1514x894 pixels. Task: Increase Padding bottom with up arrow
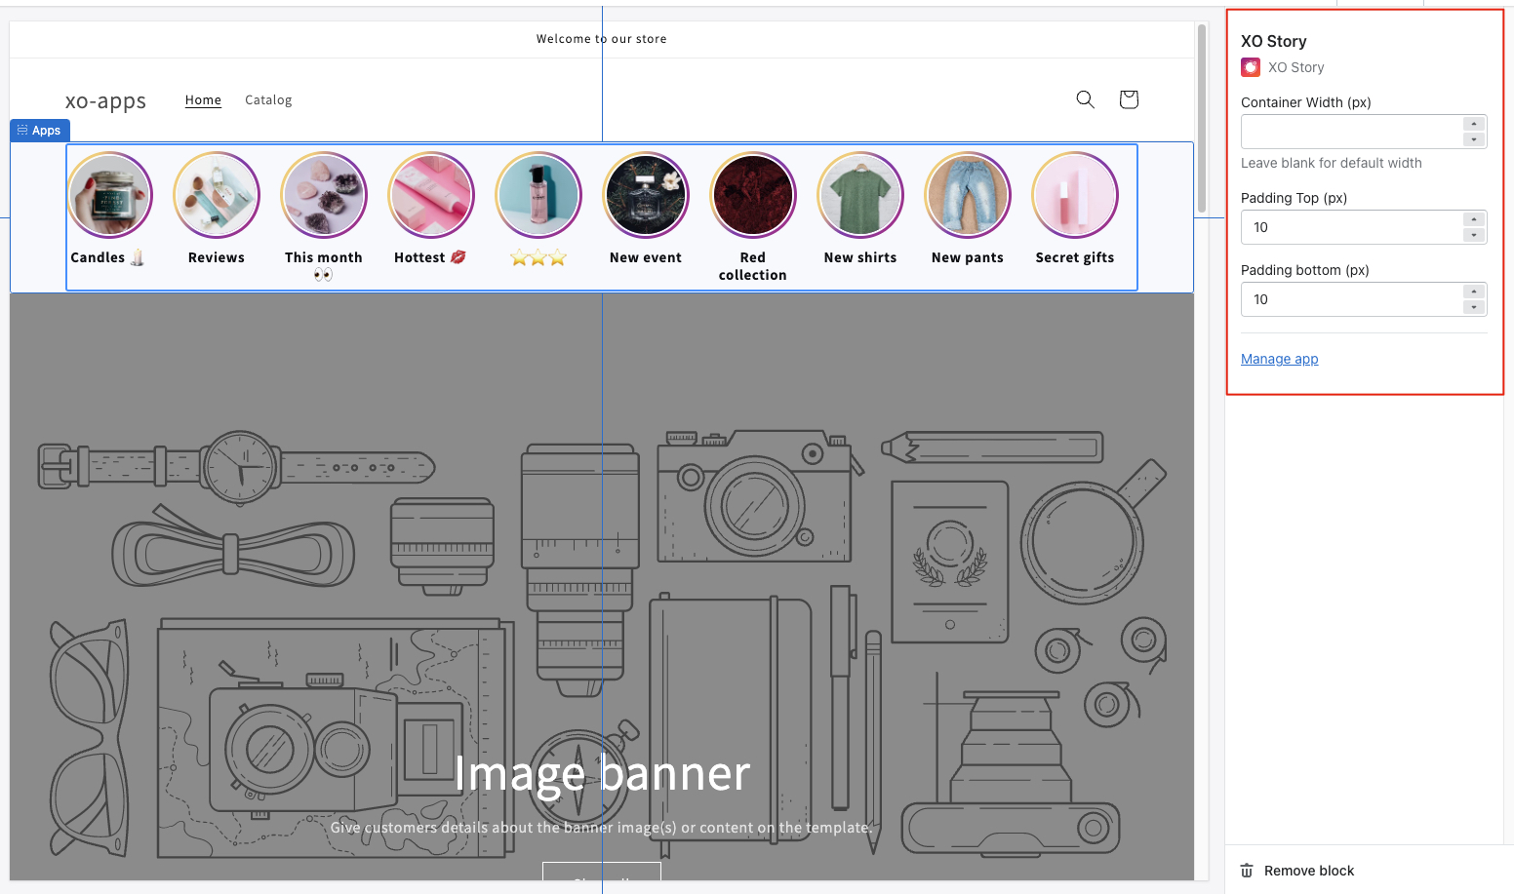(1474, 292)
